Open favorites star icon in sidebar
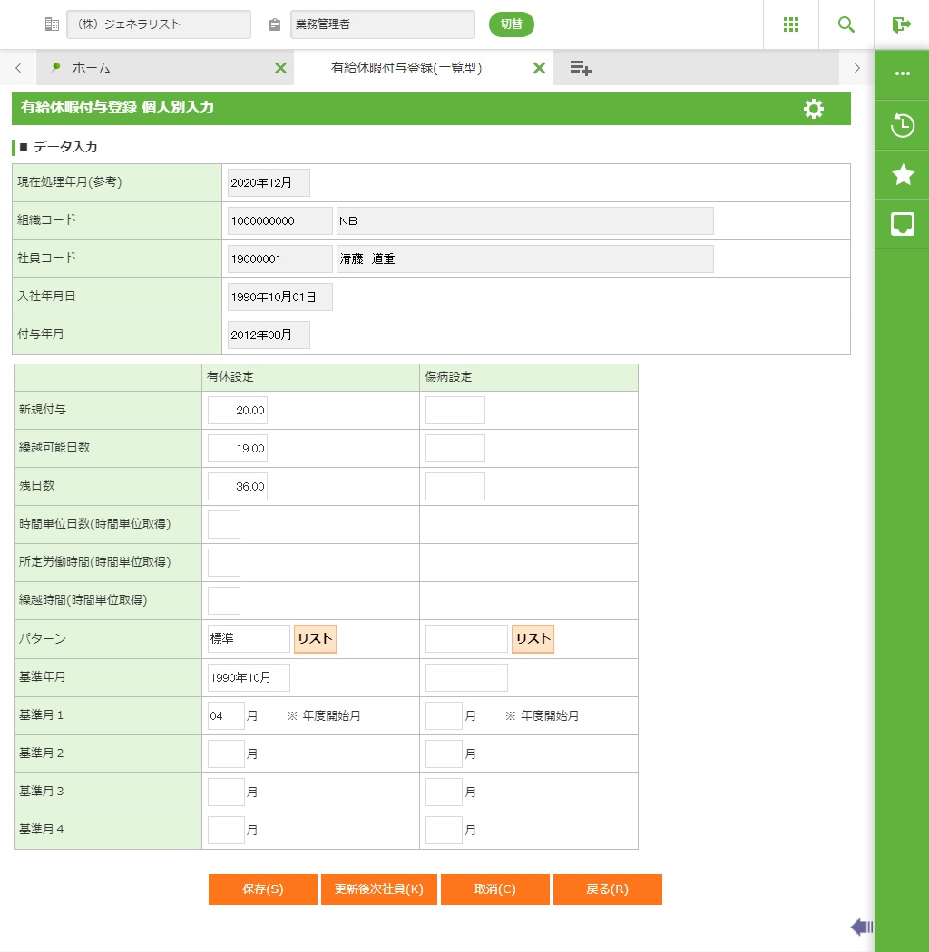Viewport: 929px width, 952px height. [902, 175]
